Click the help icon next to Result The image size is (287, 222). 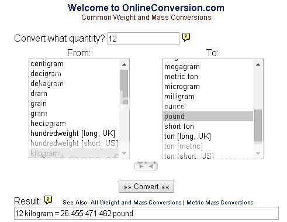point(48,200)
